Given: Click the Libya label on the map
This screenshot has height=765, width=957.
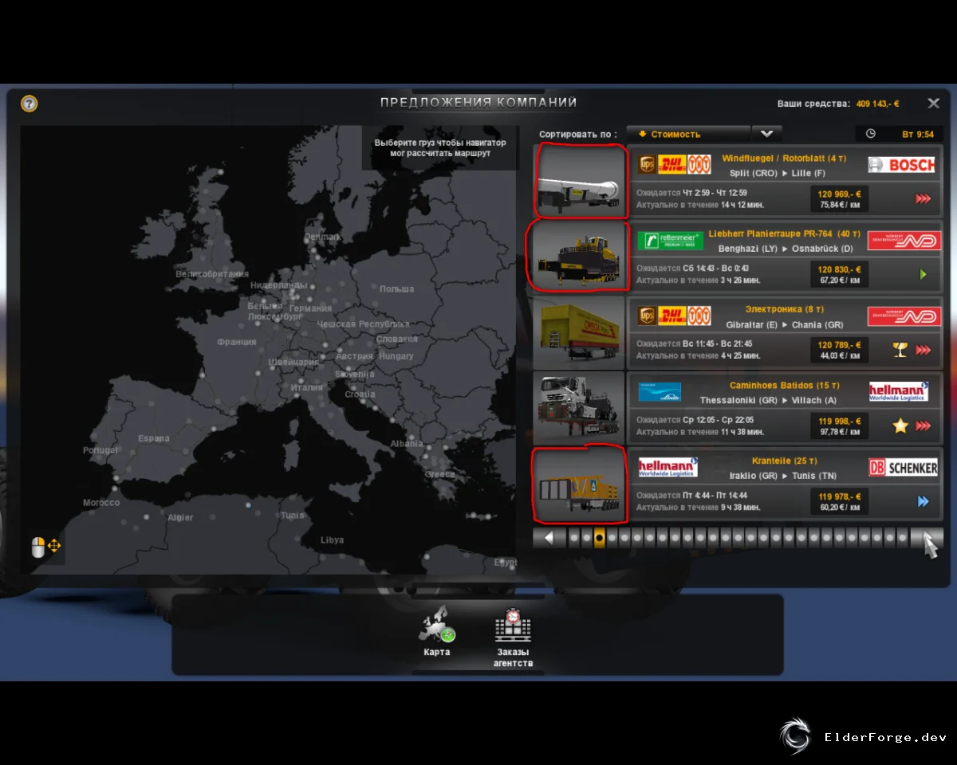Looking at the screenshot, I should [332, 540].
